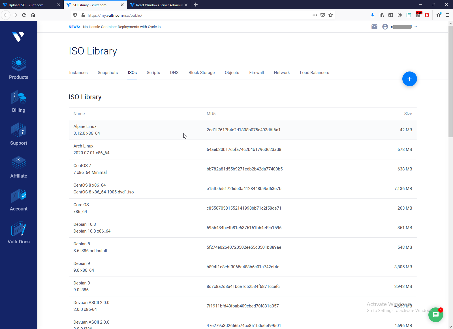Toggle the browser sidebar view icon
The image size is (453, 329).
coord(391,15)
